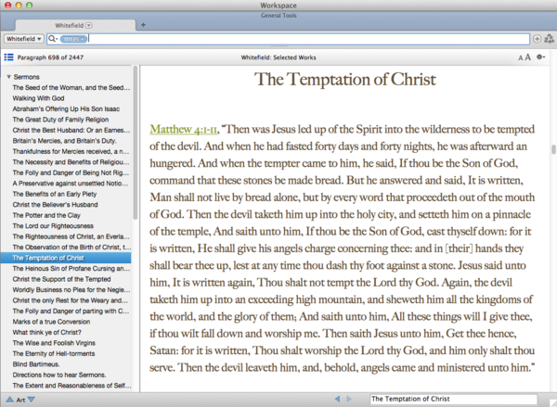The width and height of the screenshot is (557, 407).
Task: Open Christ the Believer's Husband
Action: [55, 205]
